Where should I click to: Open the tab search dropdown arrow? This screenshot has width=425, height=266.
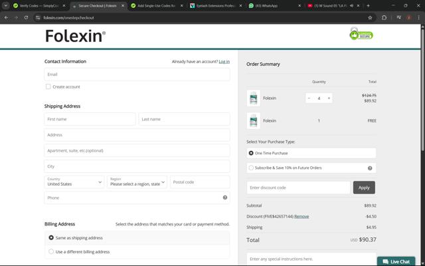pyautogui.click(x=6, y=5)
